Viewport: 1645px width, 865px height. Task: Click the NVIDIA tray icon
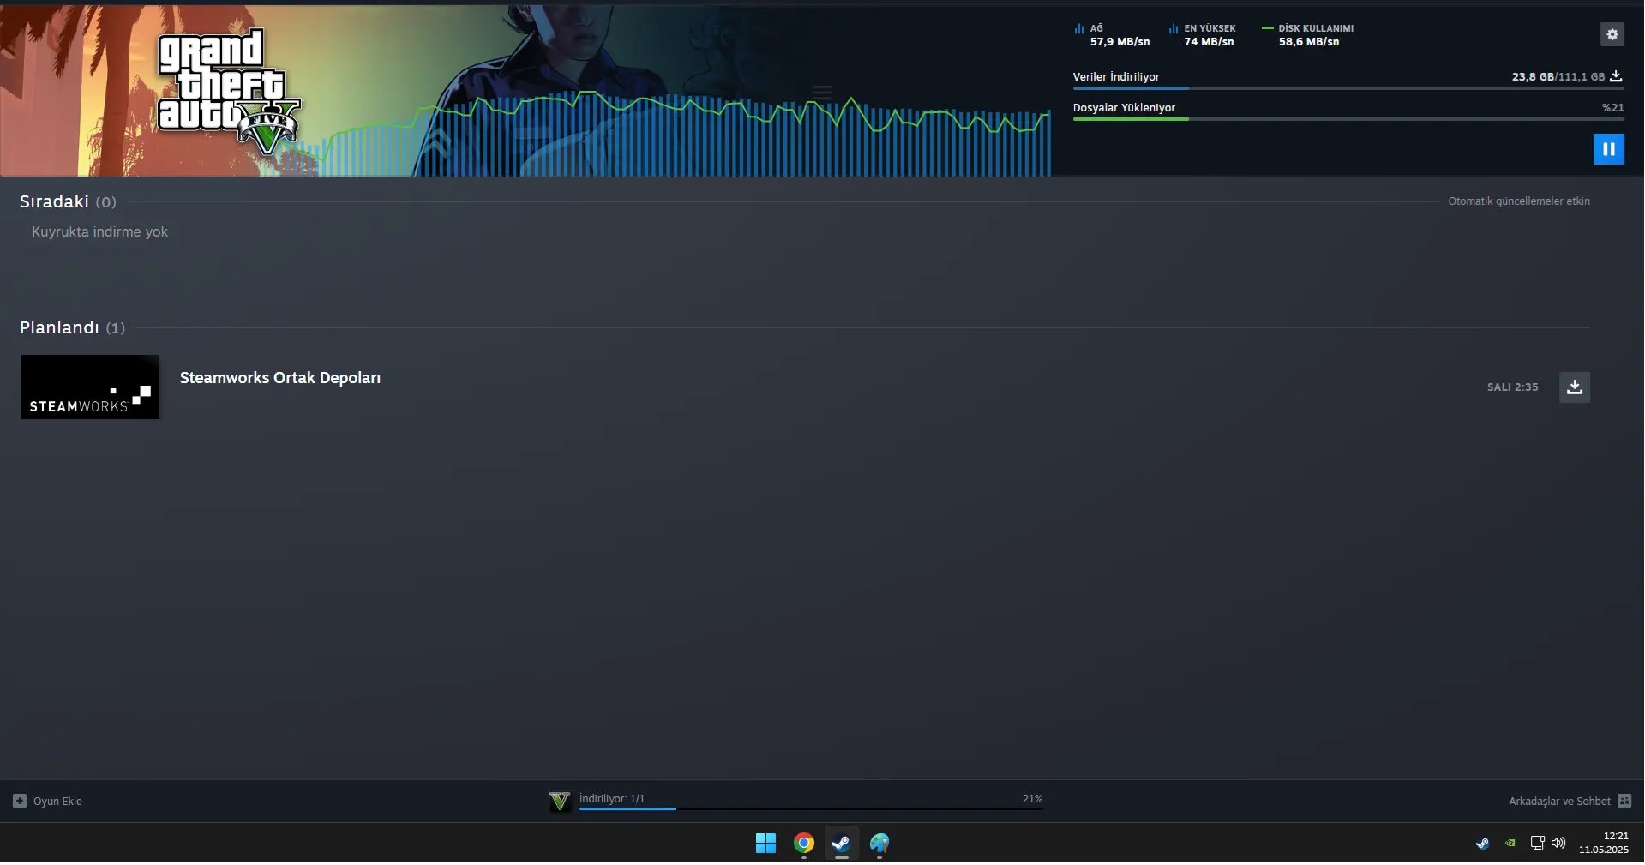coord(1510,844)
